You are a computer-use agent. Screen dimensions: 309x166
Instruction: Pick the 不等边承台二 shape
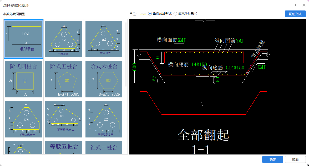64,119
